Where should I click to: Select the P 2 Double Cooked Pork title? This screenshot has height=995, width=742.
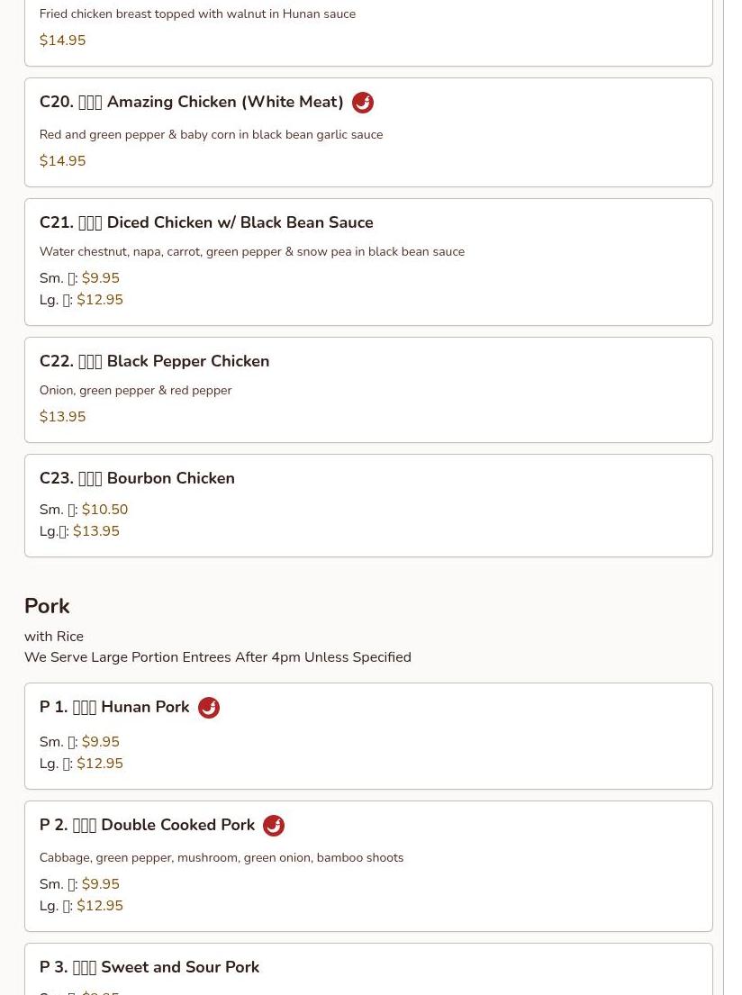(147, 826)
